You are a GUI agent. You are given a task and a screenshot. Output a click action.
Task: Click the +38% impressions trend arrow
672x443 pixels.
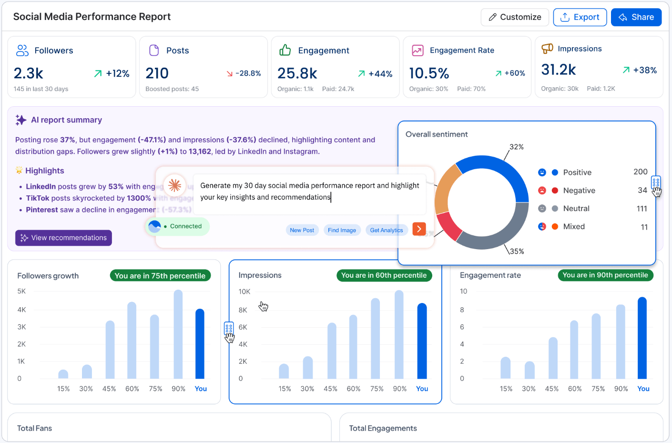626,70
